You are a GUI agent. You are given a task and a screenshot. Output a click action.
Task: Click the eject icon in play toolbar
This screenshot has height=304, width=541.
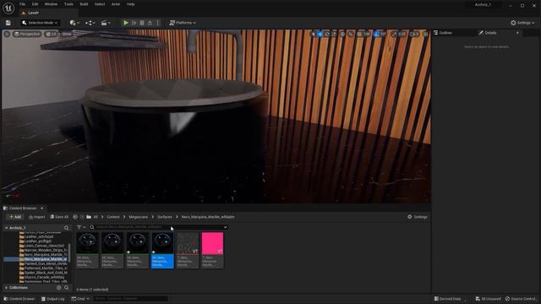[x=150, y=23]
